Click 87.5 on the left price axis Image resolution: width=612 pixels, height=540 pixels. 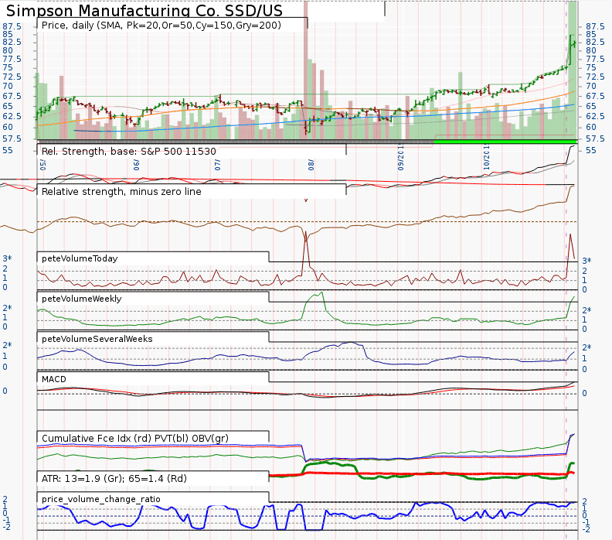[x=12, y=26]
